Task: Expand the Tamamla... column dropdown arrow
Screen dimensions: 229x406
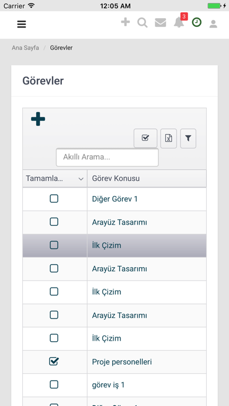Action: (81, 179)
